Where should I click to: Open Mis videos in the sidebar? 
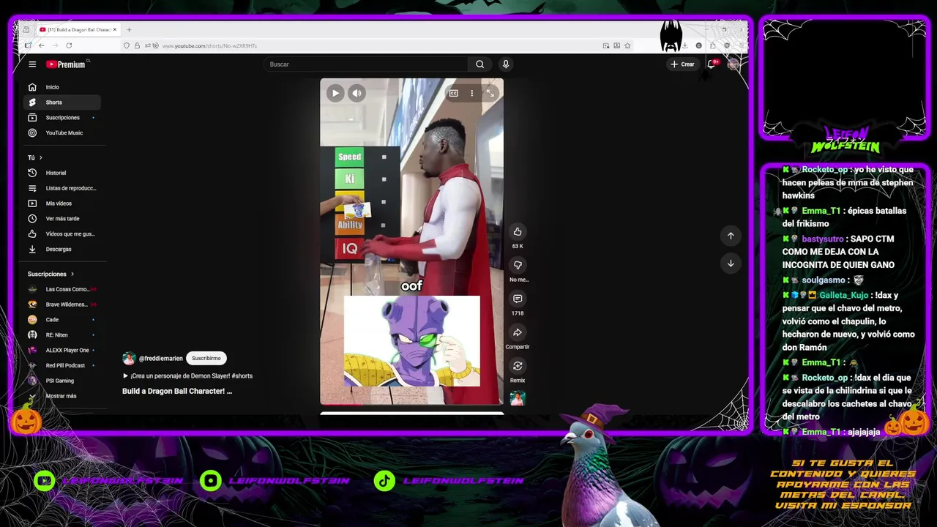[x=62, y=203]
